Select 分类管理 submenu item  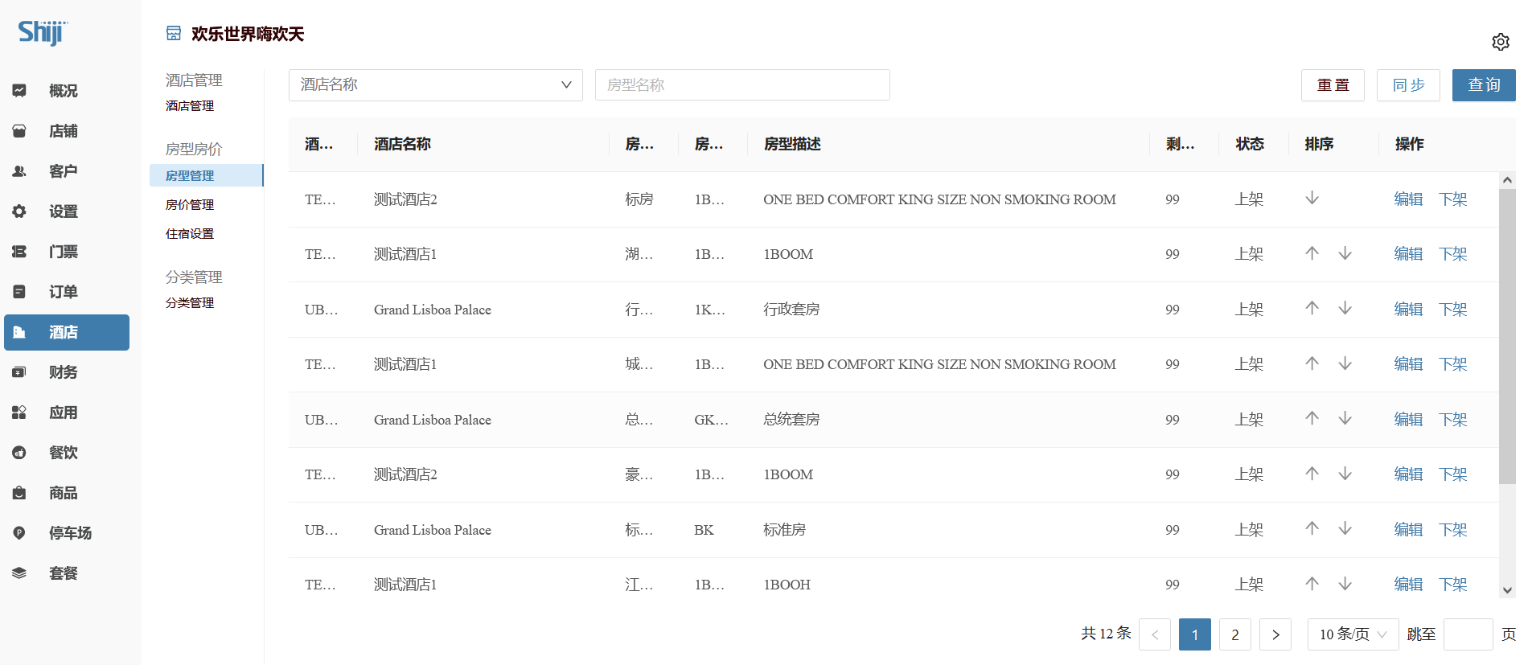(190, 303)
